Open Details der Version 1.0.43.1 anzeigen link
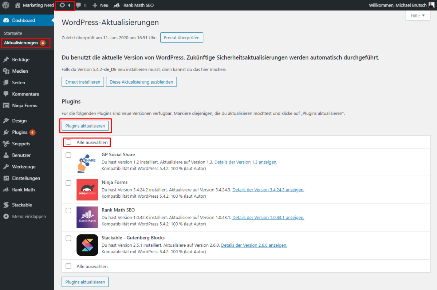The image size is (437, 290). tap(268, 217)
